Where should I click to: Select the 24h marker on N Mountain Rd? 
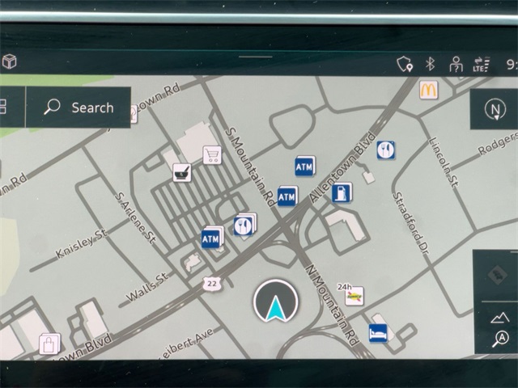click(353, 296)
